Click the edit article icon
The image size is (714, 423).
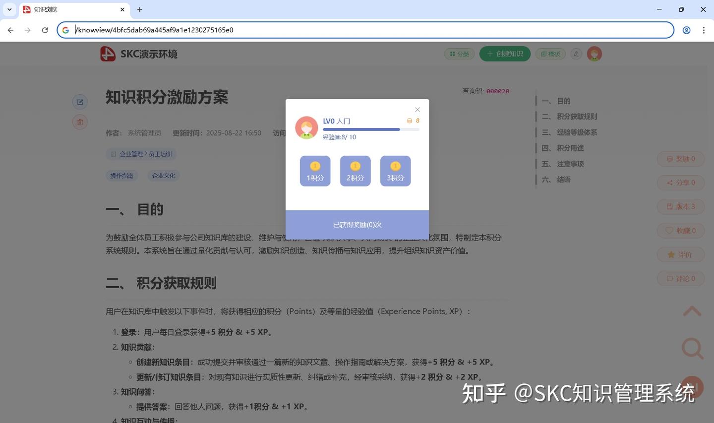tap(80, 102)
